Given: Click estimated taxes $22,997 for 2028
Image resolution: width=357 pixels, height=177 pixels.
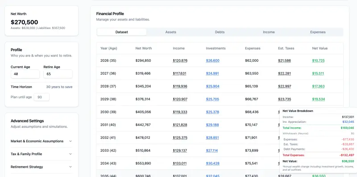Looking at the screenshot, I should click(285, 86).
